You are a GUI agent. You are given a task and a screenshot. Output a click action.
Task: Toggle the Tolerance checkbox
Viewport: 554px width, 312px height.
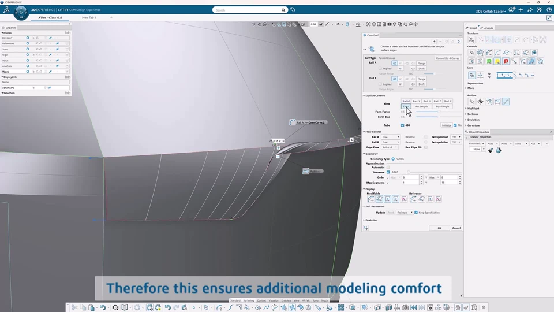click(388, 172)
